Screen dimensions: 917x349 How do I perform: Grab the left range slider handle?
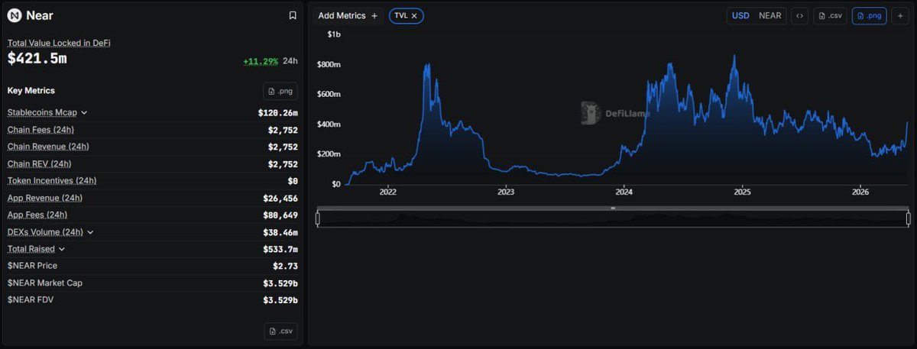(318, 218)
